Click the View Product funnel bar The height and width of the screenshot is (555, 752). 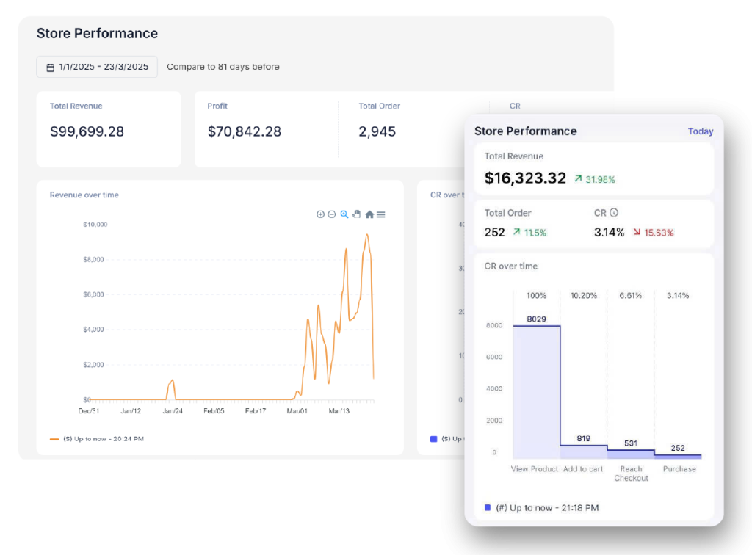[535, 392]
